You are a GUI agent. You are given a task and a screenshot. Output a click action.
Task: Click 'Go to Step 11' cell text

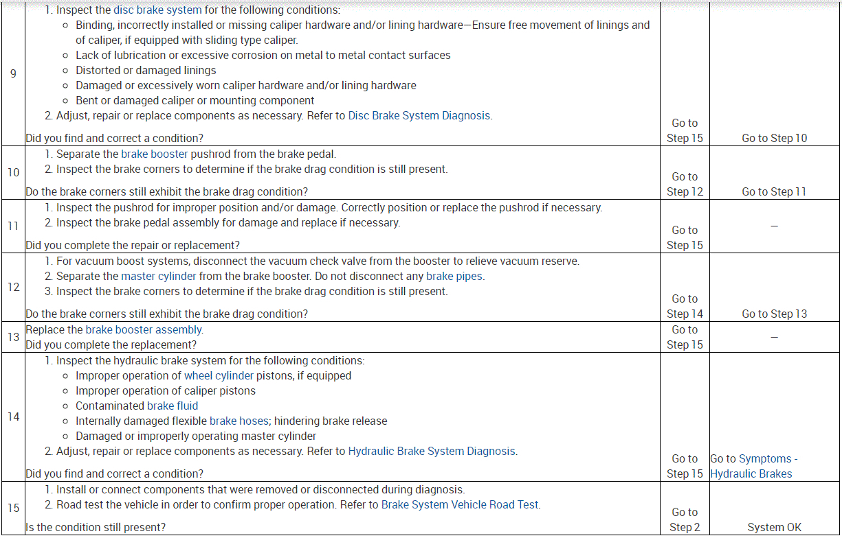[775, 192]
